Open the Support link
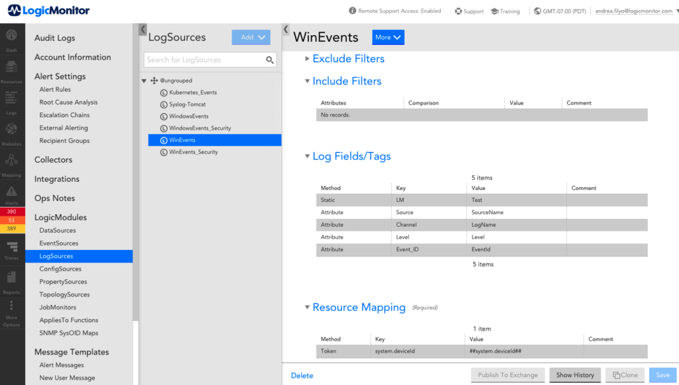Image resolution: width=679 pixels, height=385 pixels. click(x=469, y=11)
